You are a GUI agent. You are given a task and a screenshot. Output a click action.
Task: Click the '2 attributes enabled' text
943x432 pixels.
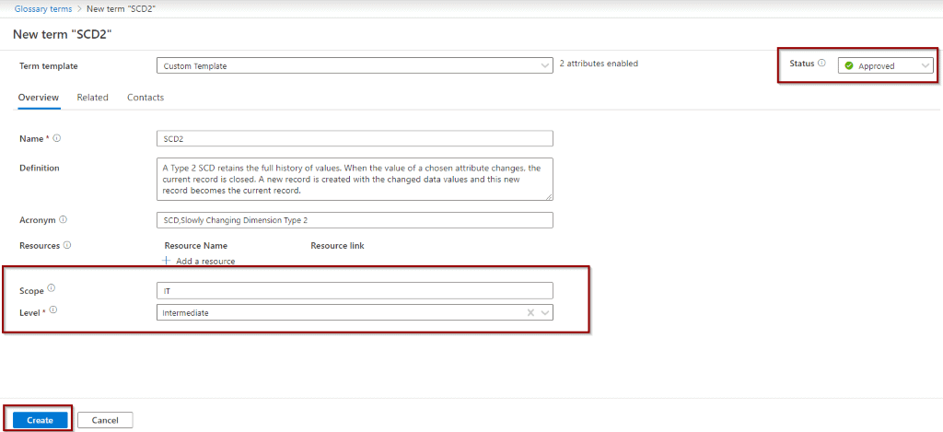coord(599,64)
